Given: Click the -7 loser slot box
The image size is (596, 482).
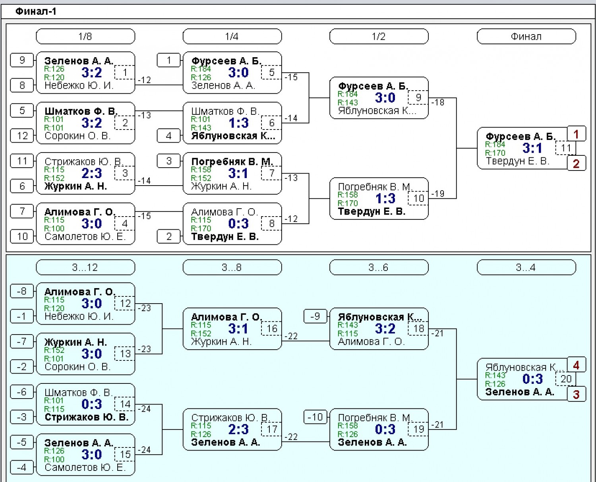Looking at the screenshot, I should point(22,341).
